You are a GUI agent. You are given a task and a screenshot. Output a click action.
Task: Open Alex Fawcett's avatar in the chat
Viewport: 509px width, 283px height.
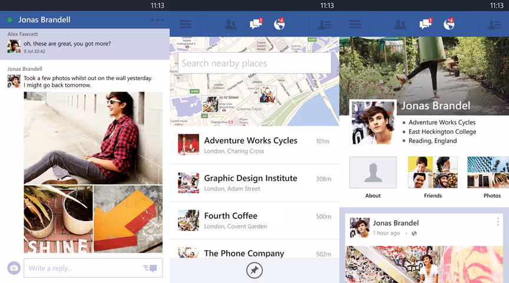(14, 47)
